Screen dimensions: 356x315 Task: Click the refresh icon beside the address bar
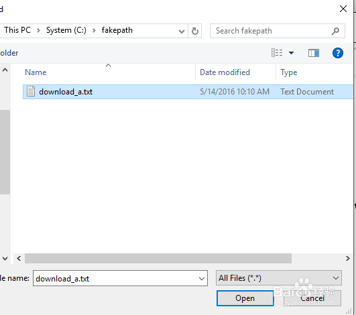point(195,31)
